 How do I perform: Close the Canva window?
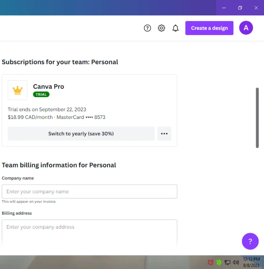click(256, 8)
